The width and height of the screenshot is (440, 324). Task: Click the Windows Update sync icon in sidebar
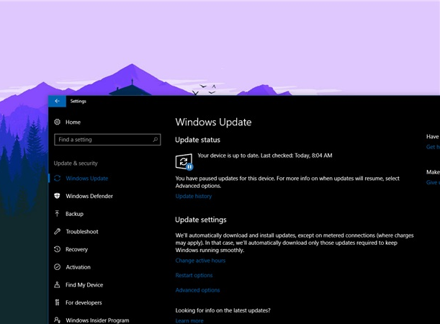point(57,179)
